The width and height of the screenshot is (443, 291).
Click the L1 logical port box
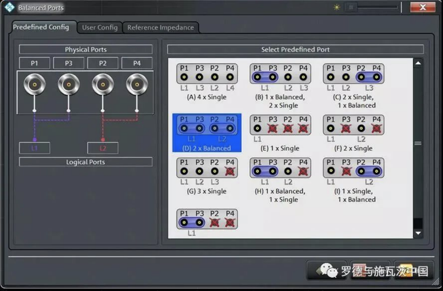tap(34, 148)
